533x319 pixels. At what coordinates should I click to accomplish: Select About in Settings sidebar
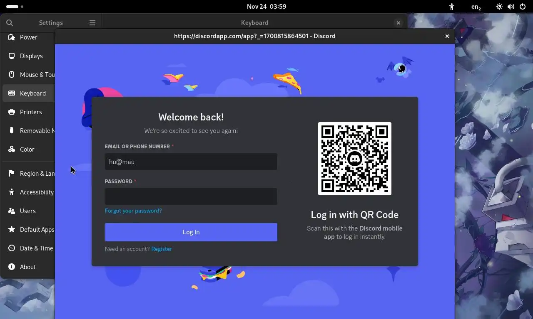pos(29,267)
